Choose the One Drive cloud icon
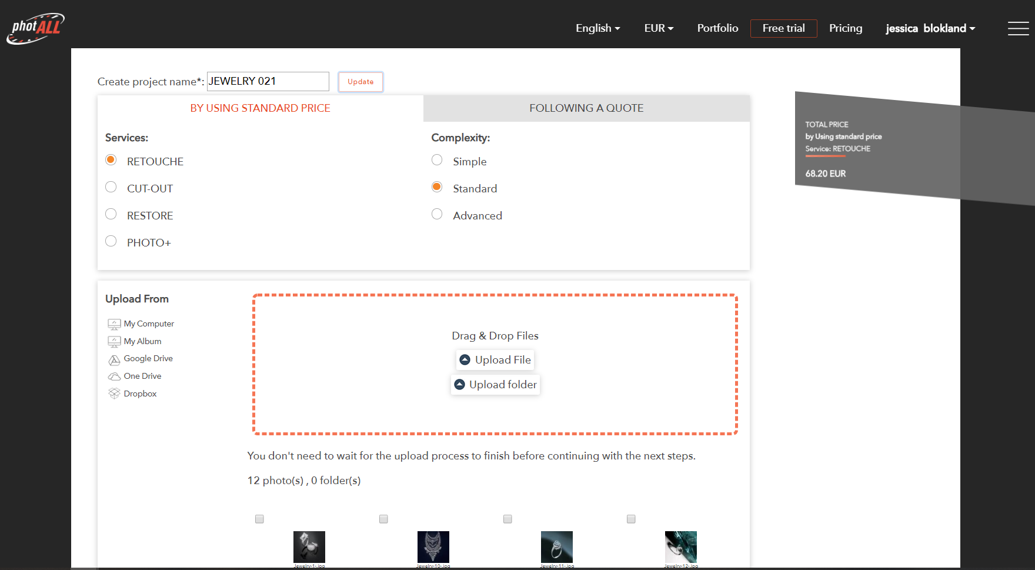 point(114,376)
